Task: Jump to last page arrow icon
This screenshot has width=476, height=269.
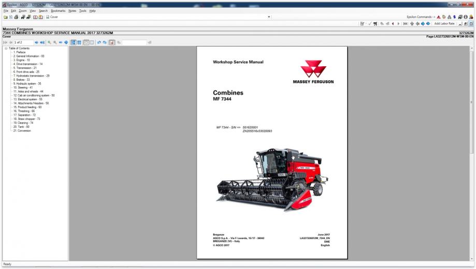Action: (x=42, y=42)
